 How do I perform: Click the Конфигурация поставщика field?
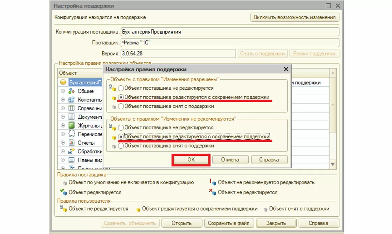[x=230, y=32]
